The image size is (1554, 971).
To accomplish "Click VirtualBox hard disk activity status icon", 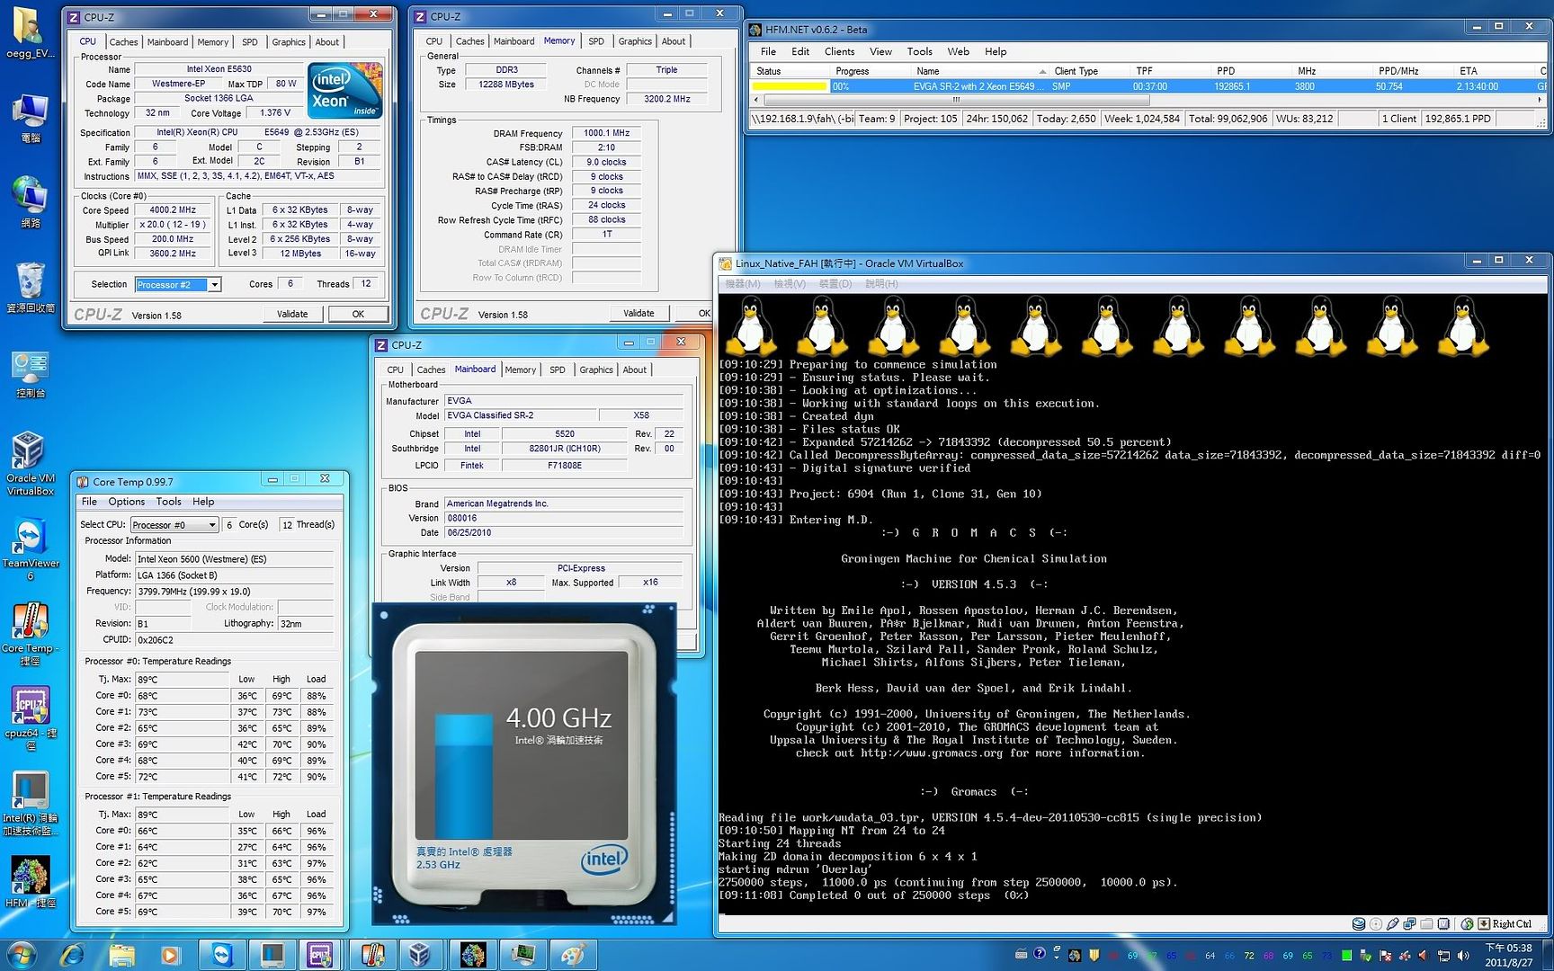I will pos(1359,923).
